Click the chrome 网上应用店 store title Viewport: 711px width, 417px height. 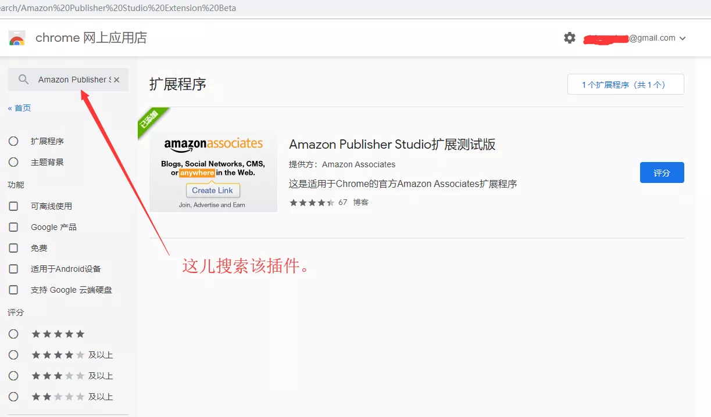click(91, 38)
